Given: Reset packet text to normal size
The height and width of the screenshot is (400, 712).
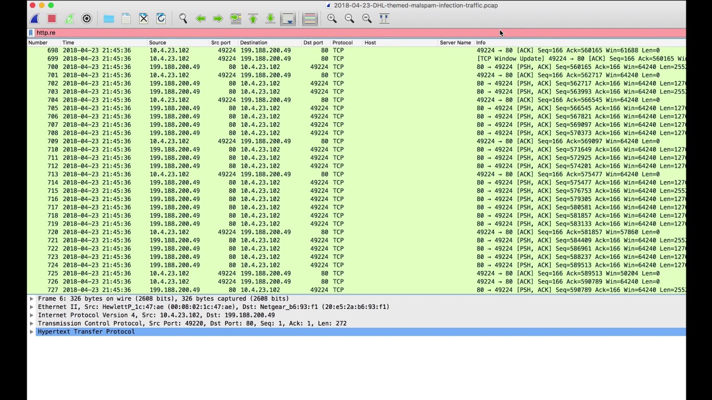Looking at the screenshot, I should tap(367, 18).
